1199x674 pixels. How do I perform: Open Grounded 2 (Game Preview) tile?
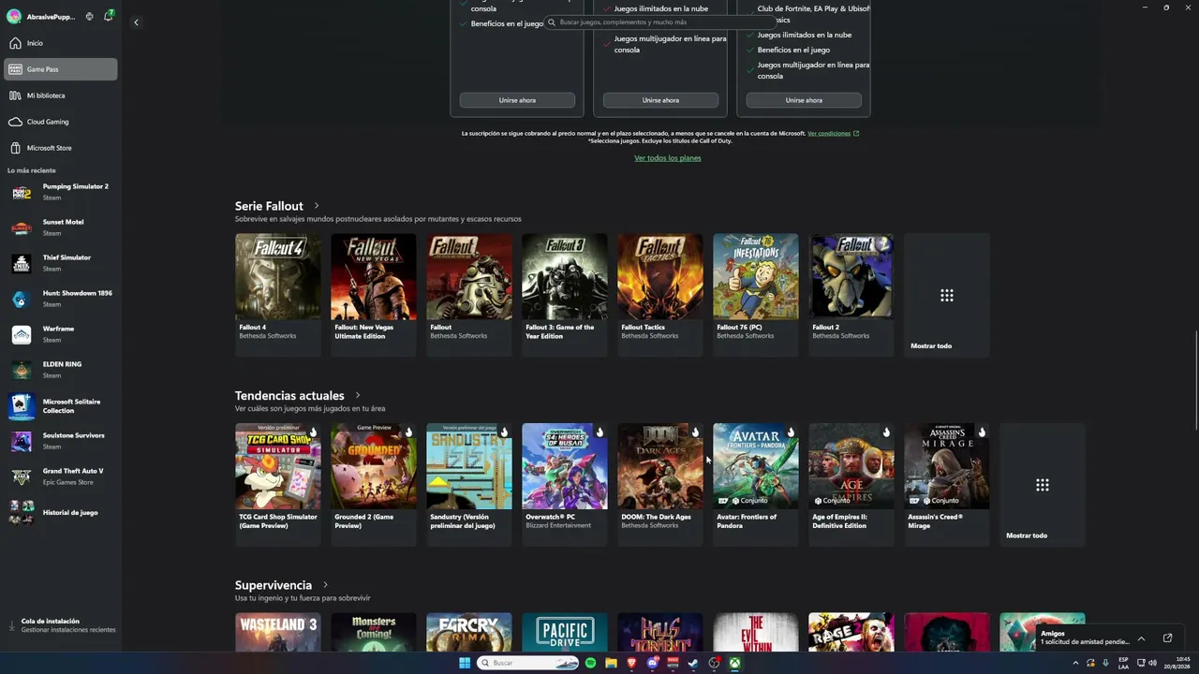pos(374,485)
